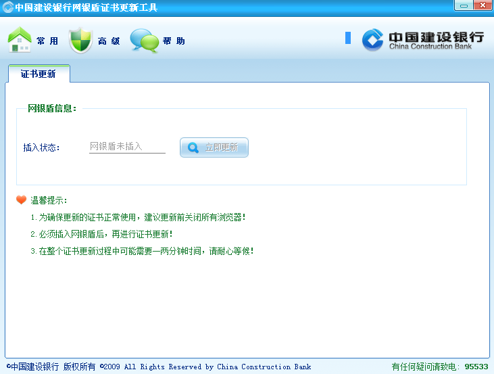Viewport: 494px width, 374px height.
Task: Click the 95533 hotline number
Action: tap(476, 367)
